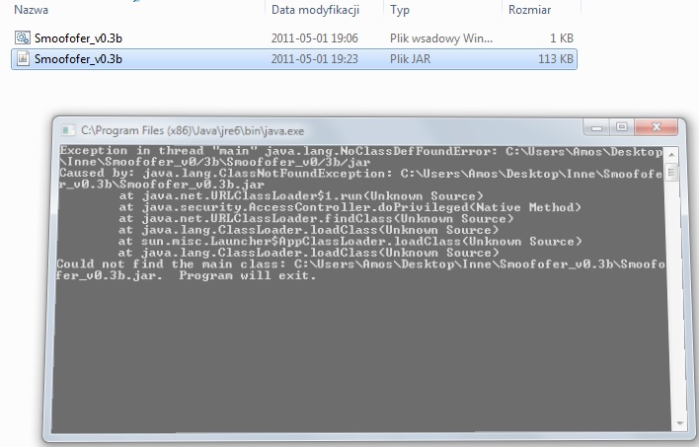699x447 pixels.
Task: Select the Smoofofer_v0.3b name in the 19:06 row
Action: click(x=78, y=38)
